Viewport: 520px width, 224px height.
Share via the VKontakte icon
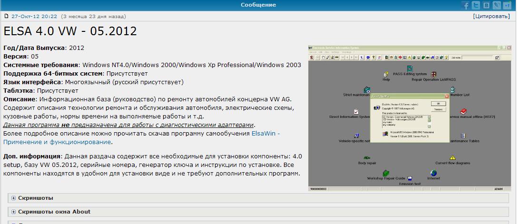click(486, 5)
